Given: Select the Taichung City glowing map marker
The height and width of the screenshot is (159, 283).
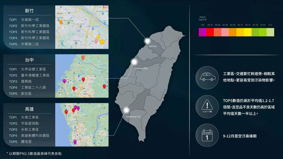Looking at the screenshot, I should pos(134,62).
